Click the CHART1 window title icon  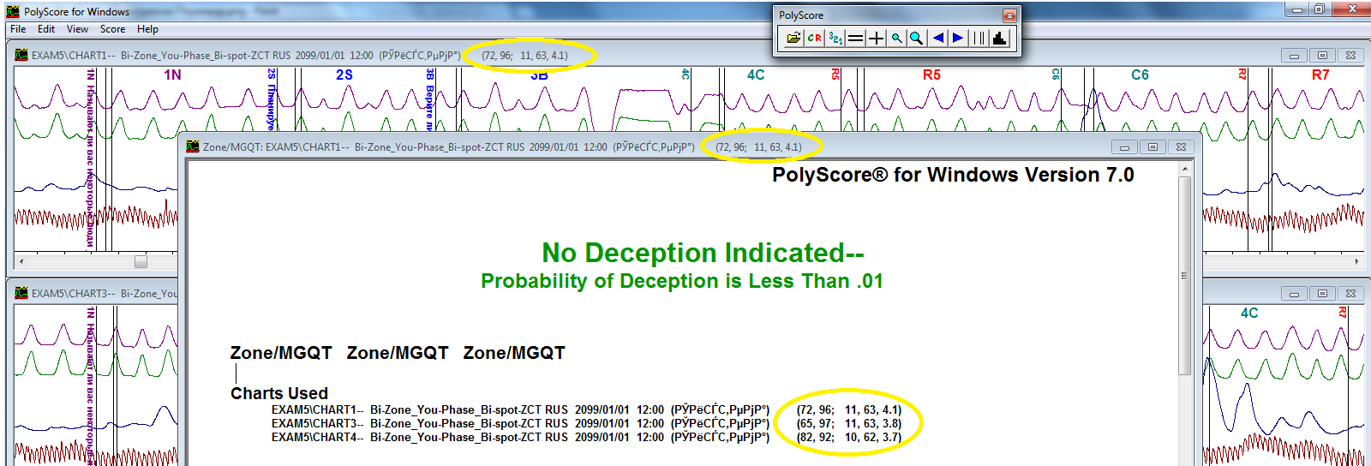(21, 55)
